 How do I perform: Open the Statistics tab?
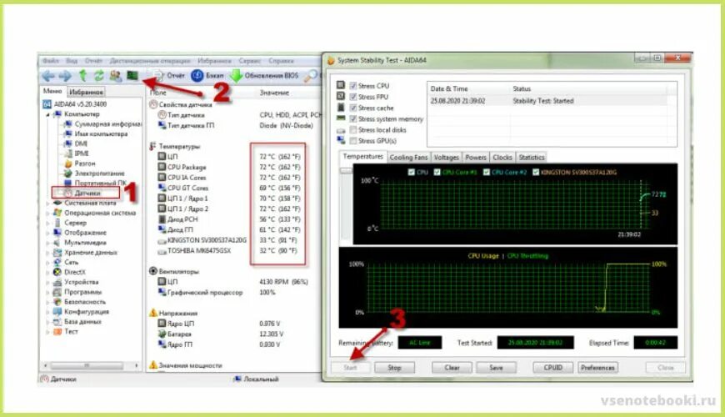[532, 158]
